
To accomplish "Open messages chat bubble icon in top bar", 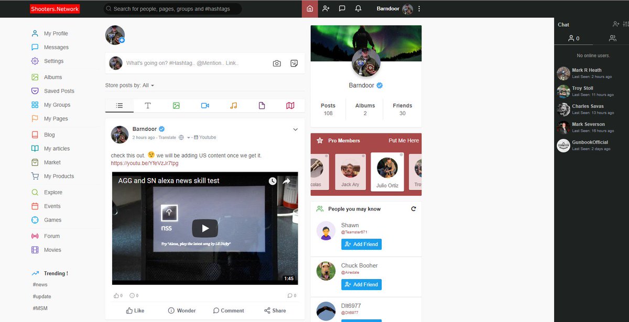I will point(342,9).
